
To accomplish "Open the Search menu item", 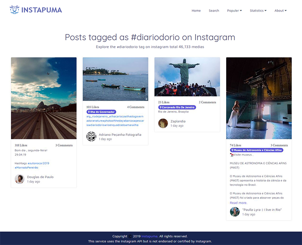I will click(214, 11).
